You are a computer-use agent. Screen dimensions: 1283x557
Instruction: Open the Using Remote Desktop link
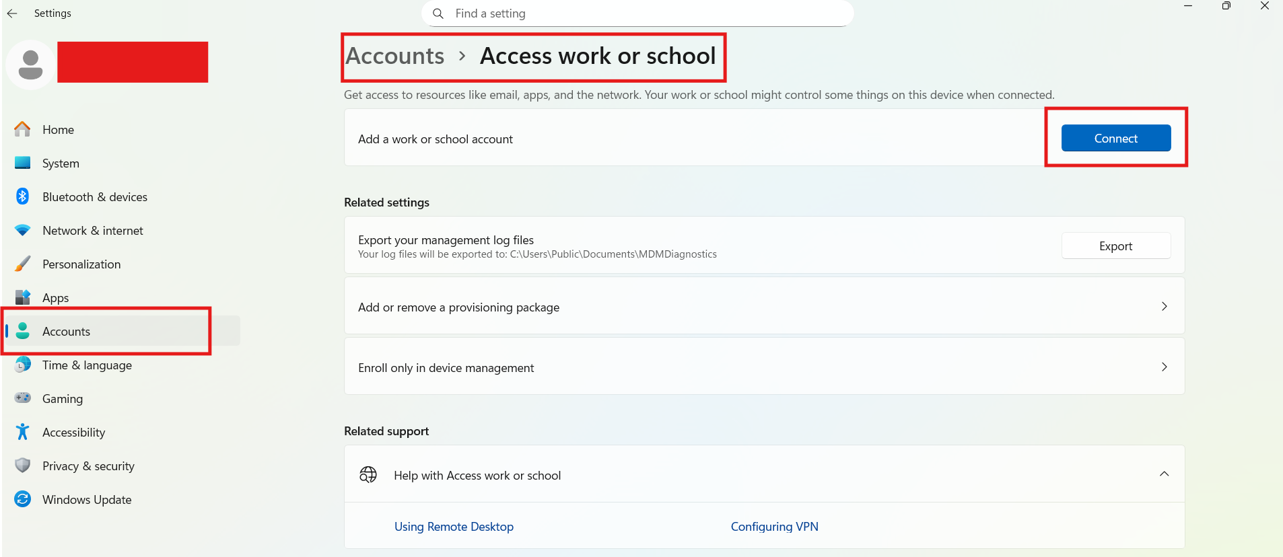tap(454, 527)
